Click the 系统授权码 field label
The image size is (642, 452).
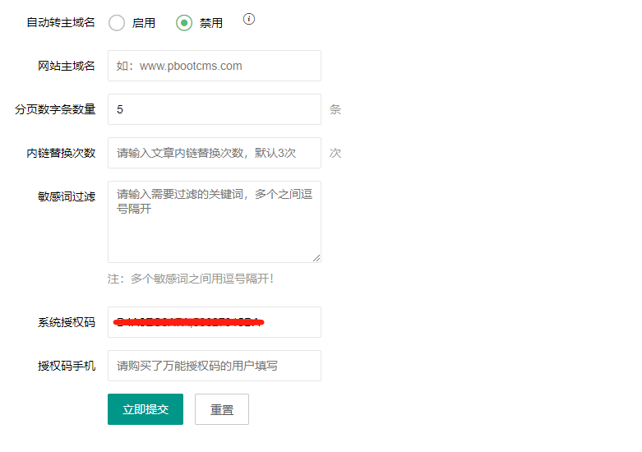[67, 322]
